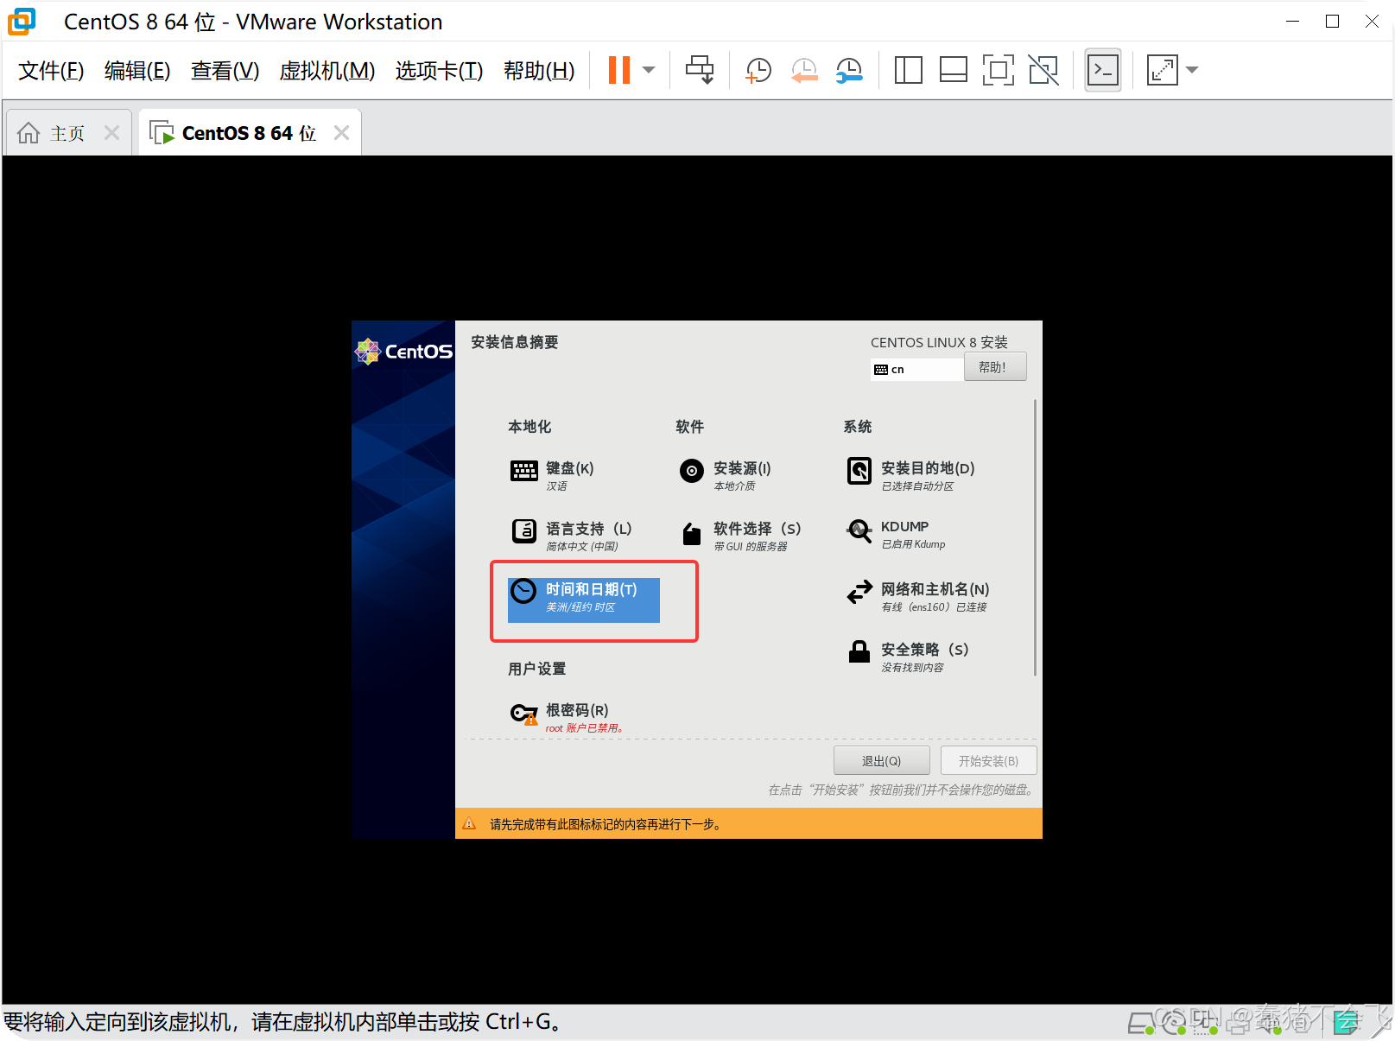Viewport: 1395px width, 1041px height.
Task: Close the 主页 tab
Action: (111, 133)
